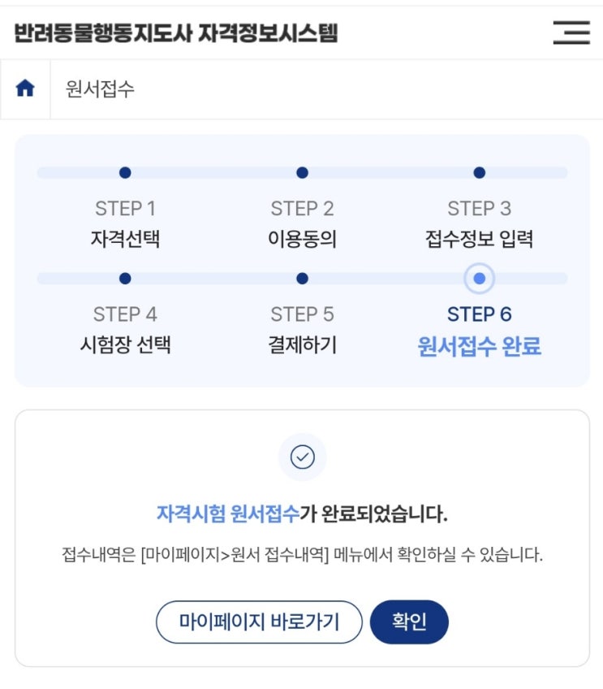
Task: Click the 원서접수 breadcrumb label
Action: tap(100, 89)
